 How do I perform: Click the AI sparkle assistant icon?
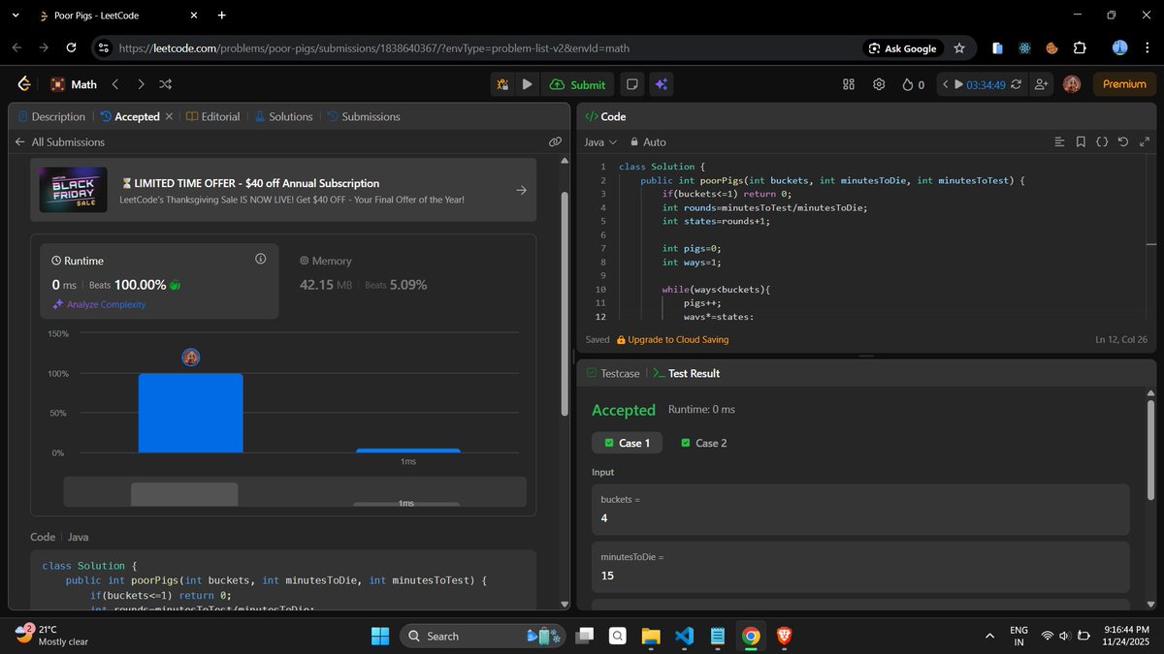click(x=661, y=84)
